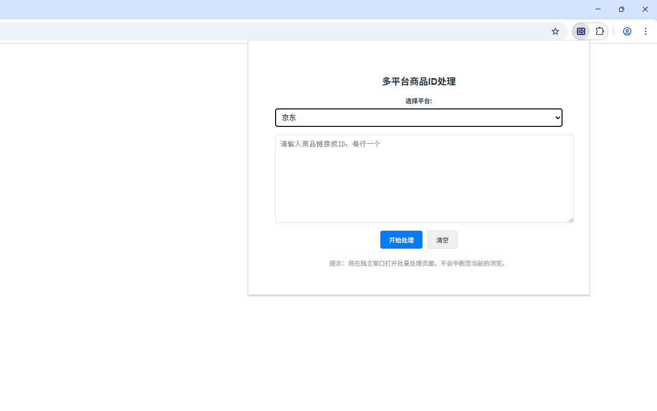Click the 多平台商品ID处理 title
657x411 pixels.
pos(418,81)
